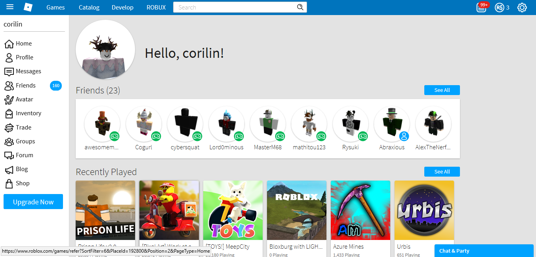The image size is (536, 257).
Task: Click the Avatar icon in sidebar
Action: (x=9, y=99)
